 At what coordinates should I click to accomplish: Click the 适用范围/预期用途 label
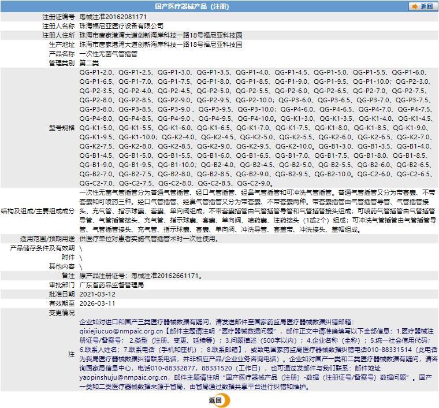pos(47,239)
